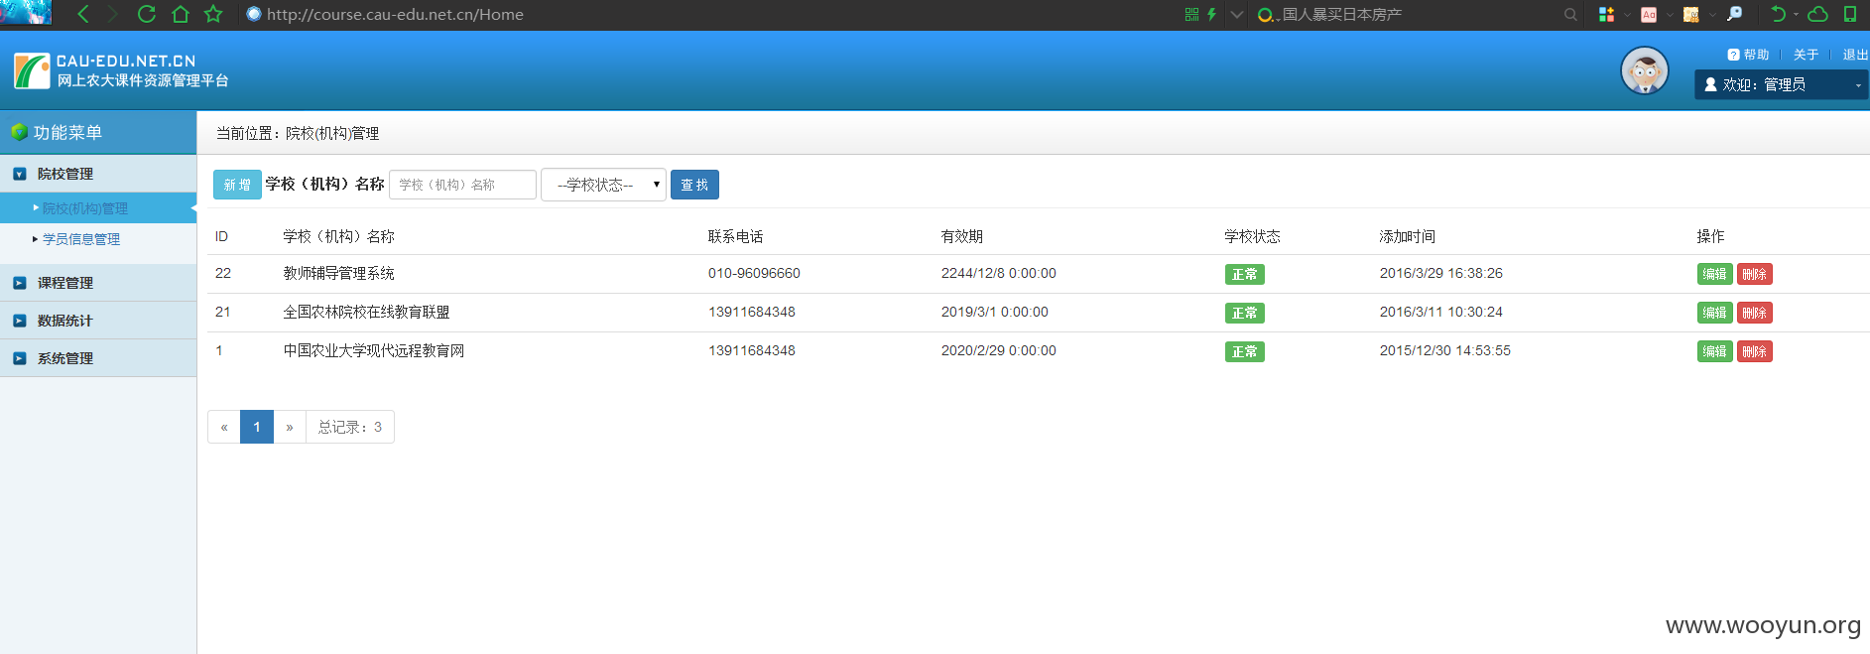
Task: Expand the 课程管理 menu section
Action: point(98,283)
